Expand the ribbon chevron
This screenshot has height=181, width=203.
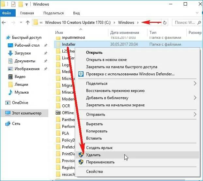(x=197, y=13)
